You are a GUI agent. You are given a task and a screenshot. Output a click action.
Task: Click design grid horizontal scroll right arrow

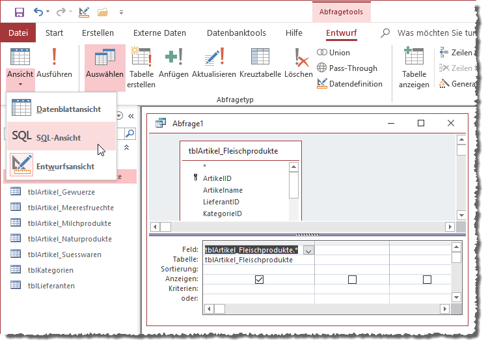(445, 309)
